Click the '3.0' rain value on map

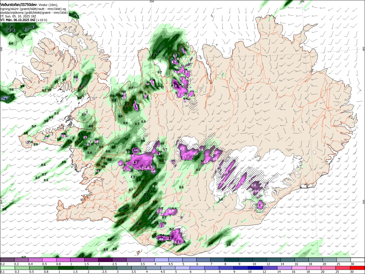125,208
